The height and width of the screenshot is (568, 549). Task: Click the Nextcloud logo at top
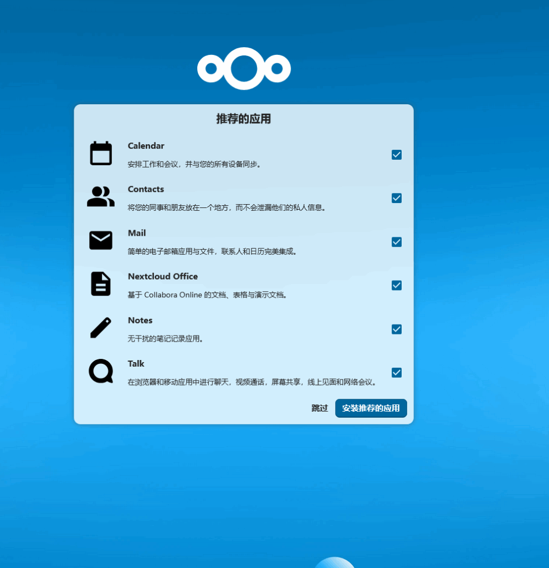tap(244, 68)
